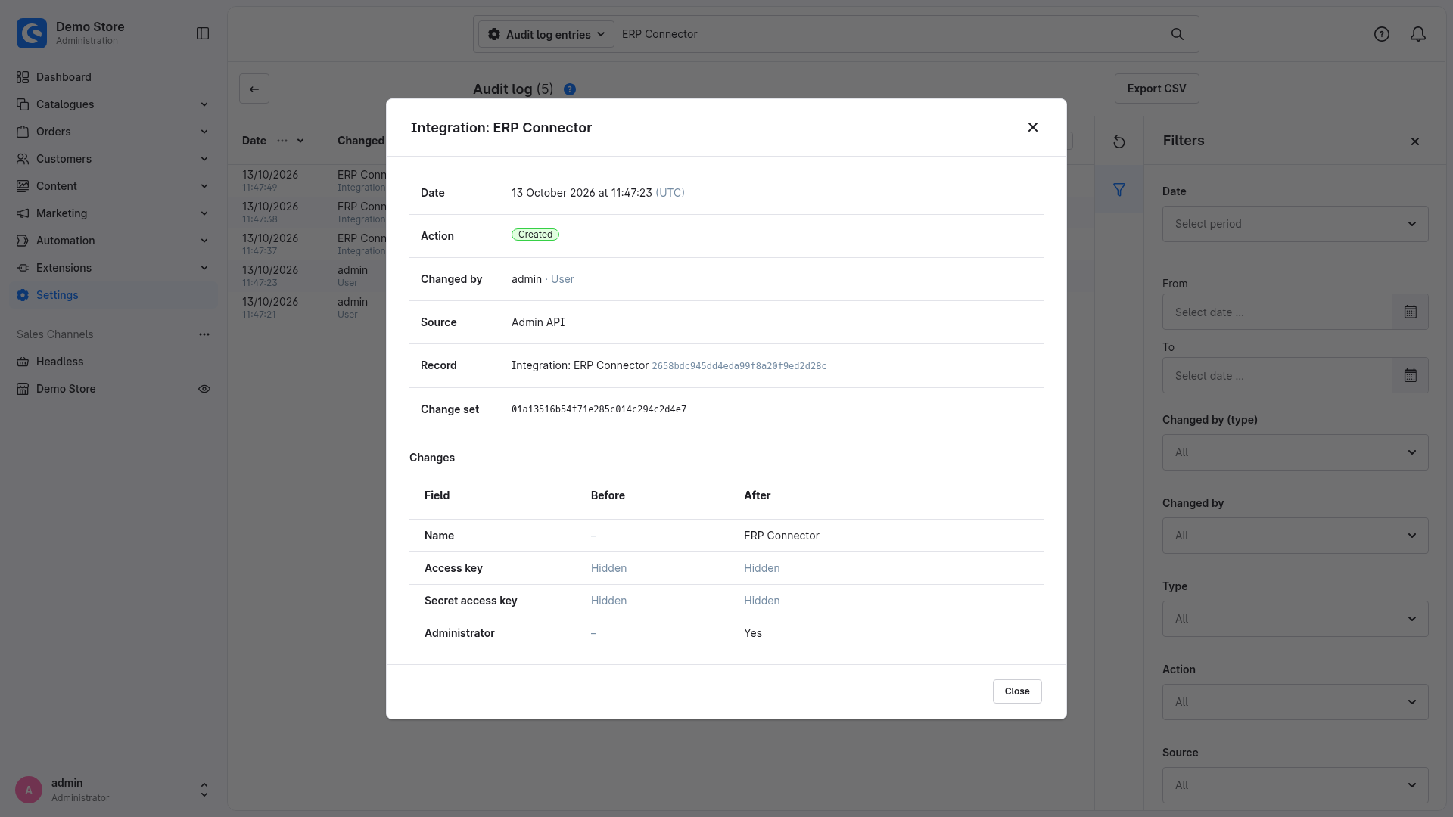Click the Close button in the modal
1453x817 pixels.
pos(1017,691)
